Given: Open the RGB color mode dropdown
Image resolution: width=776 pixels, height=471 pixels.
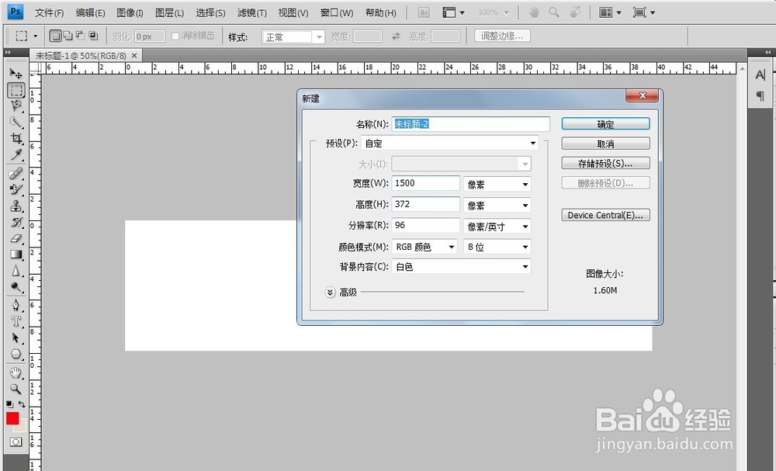Looking at the screenshot, I should point(424,247).
